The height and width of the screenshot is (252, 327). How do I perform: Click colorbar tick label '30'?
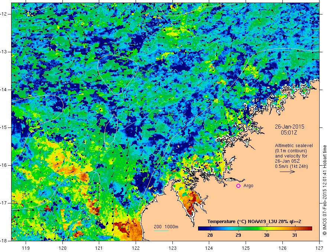click(x=266, y=235)
